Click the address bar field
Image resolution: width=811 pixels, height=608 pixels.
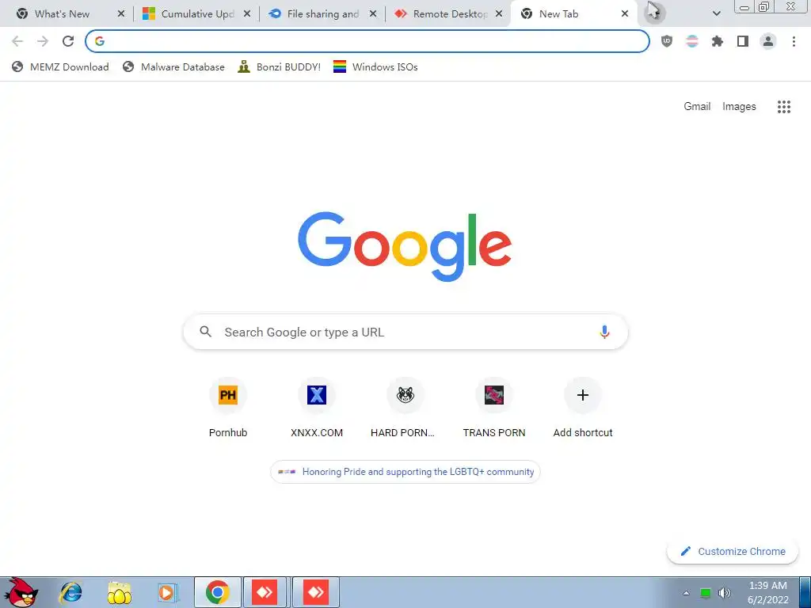[x=367, y=41]
